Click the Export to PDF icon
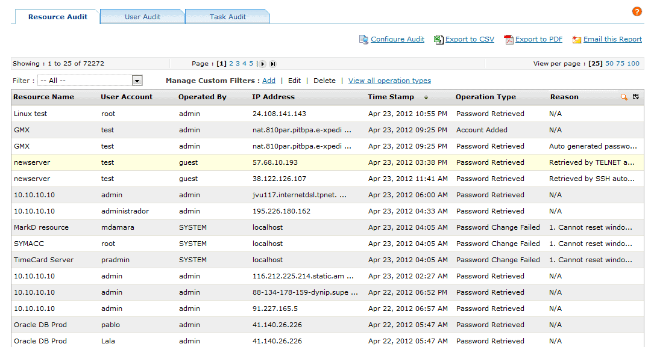The width and height of the screenshot is (651, 347). point(508,39)
